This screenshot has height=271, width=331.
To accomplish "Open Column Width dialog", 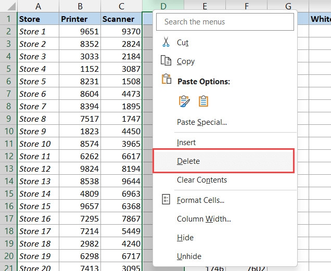I will tap(225, 219).
